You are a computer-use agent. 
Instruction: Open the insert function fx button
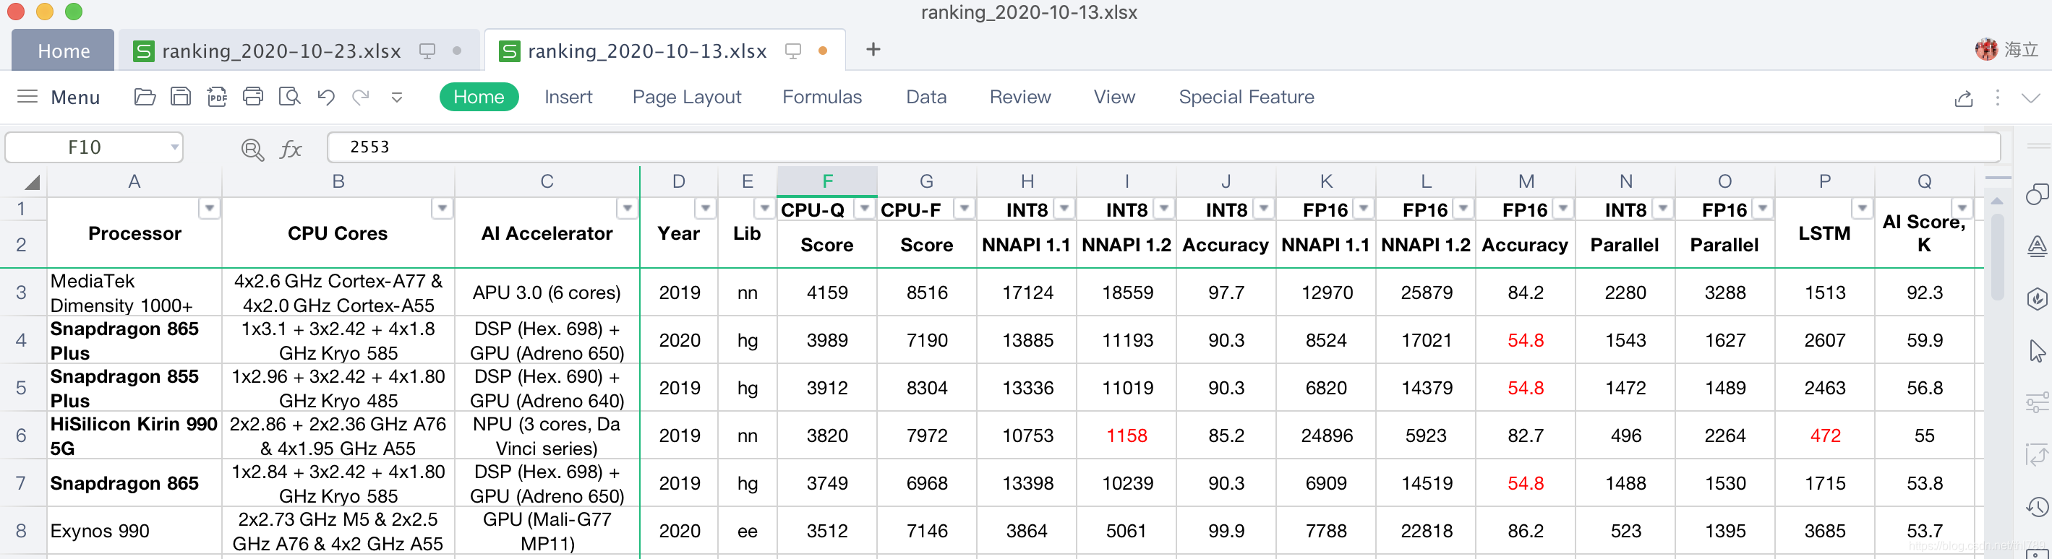point(291,149)
